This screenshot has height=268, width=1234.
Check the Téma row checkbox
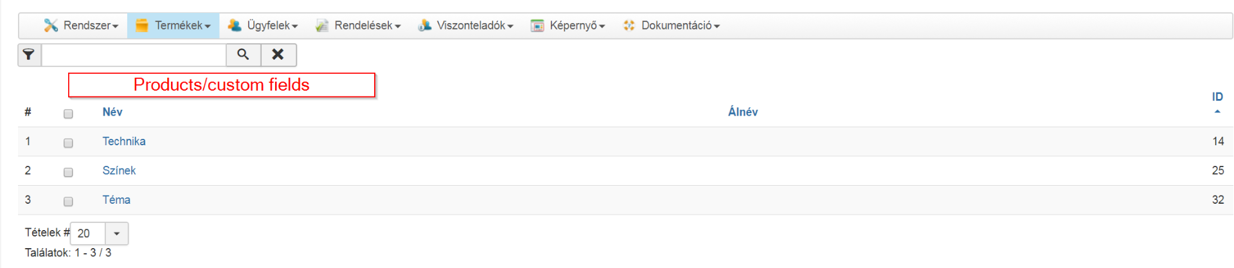[68, 201]
